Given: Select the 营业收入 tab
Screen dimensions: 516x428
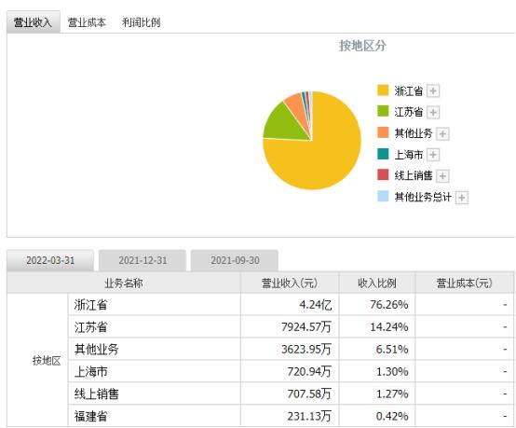Looking at the screenshot, I should [34, 22].
